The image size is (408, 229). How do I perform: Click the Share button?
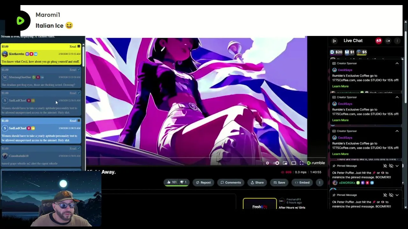pos(257,183)
